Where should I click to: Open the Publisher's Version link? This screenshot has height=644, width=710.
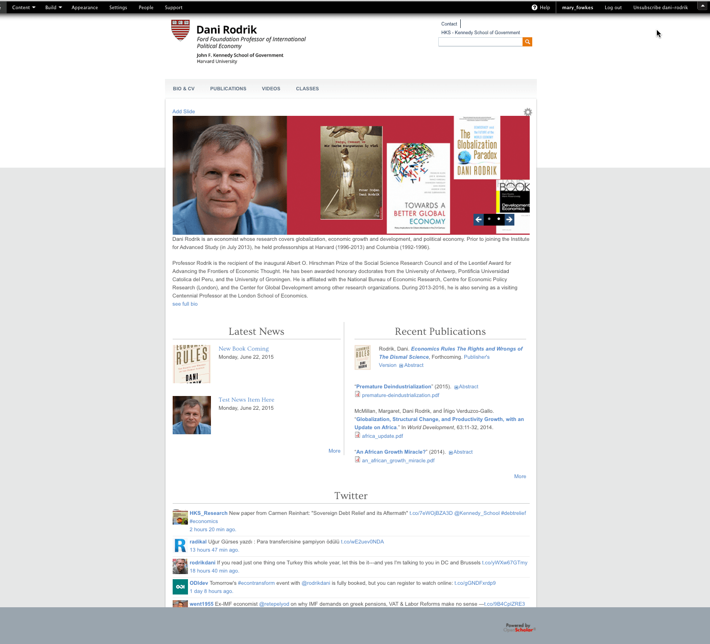click(434, 361)
